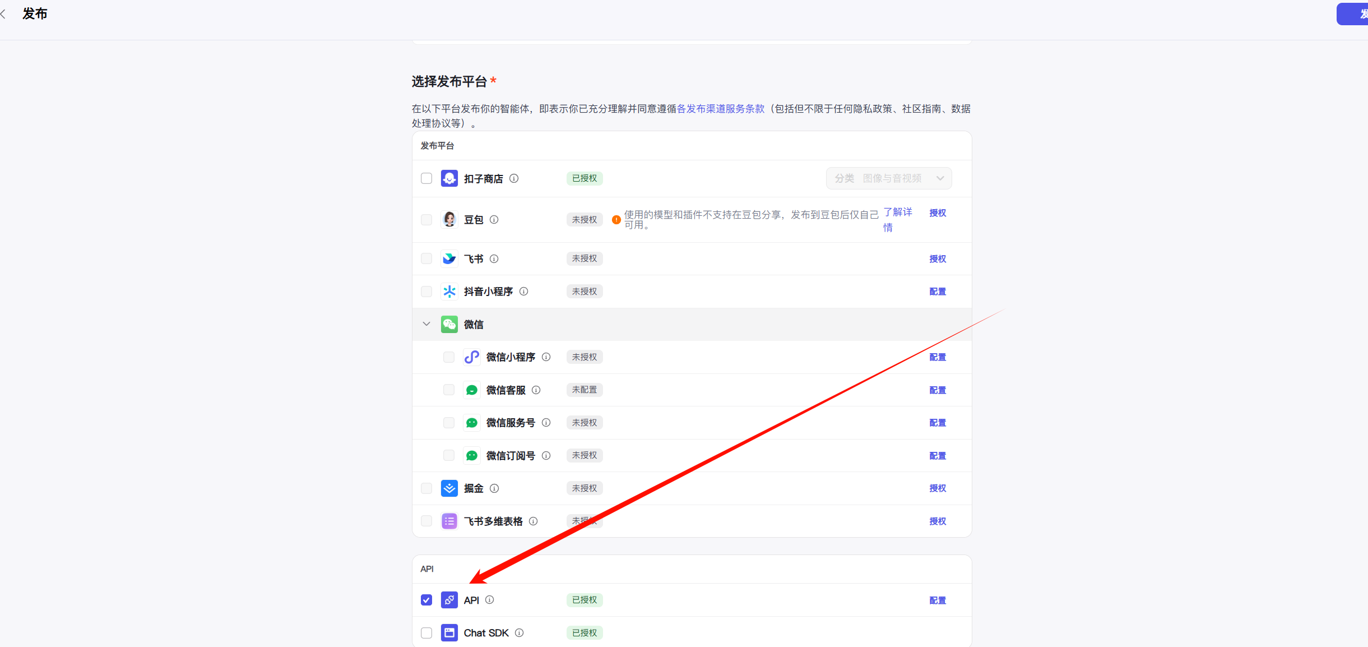Tick the 飞书 checkbox

point(426,258)
